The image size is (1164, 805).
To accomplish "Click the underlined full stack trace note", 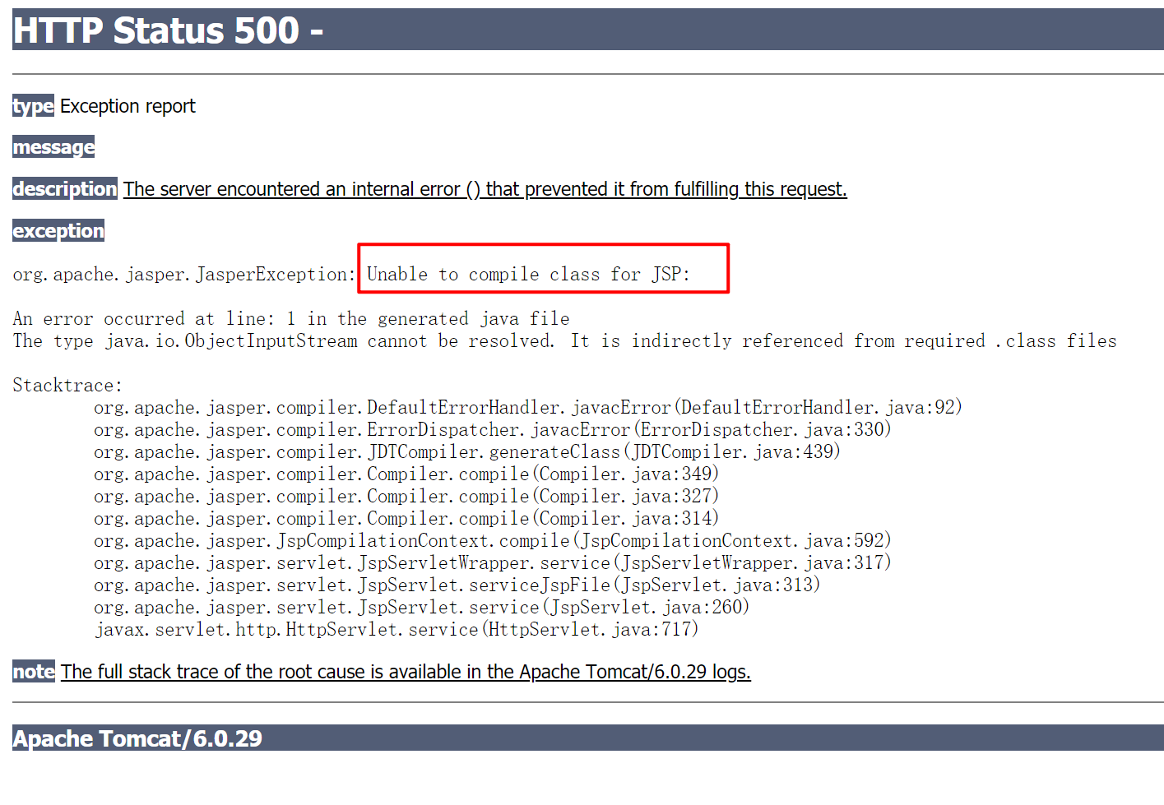I will [406, 672].
